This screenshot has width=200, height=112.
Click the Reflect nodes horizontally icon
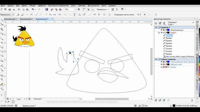tap(95, 15)
